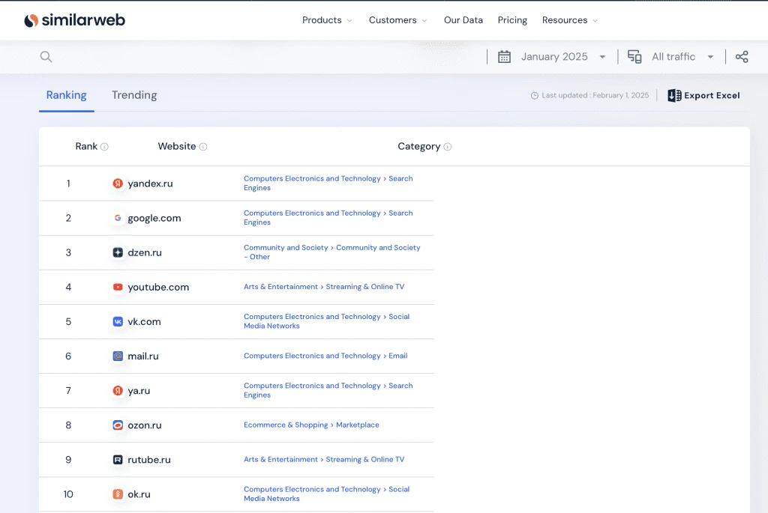This screenshot has height=513, width=768.
Task: Click the rutube.ru website name
Action: pos(149,460)
